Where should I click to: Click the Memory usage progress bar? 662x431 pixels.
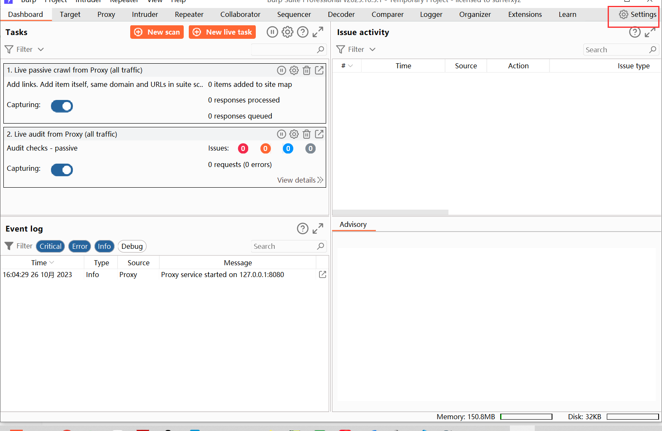click(x=526, y=417)
